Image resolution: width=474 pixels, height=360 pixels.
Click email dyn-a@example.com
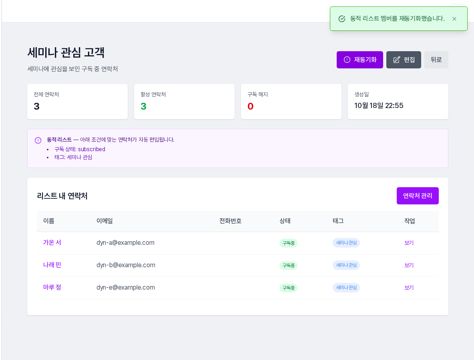click(125, 243)
